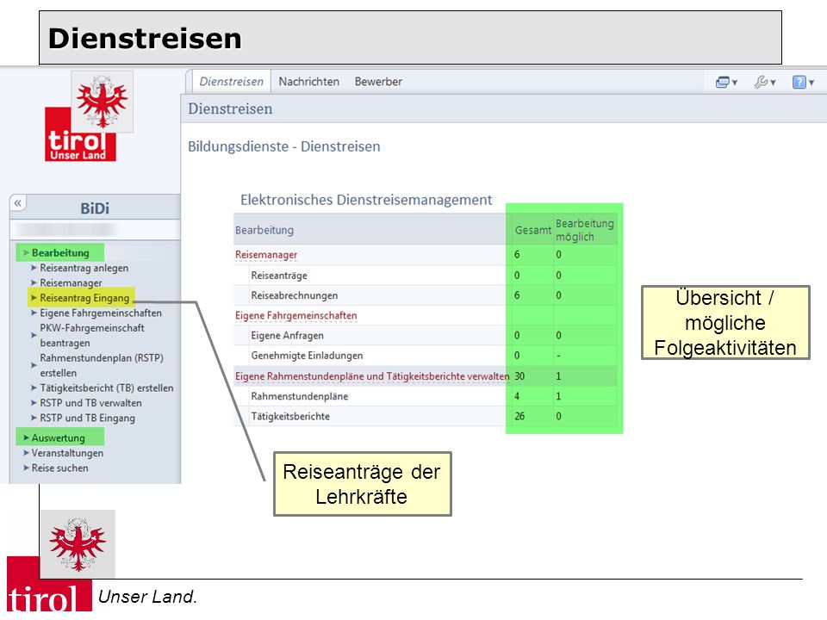827x620 pixels.
Task: Click the Genehmigte Einladungen row label
Action: [x=307, y=356]
